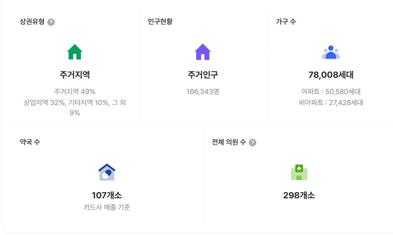
Task: Click the 주거인구 bold heading
Action: tap(203, 75)
